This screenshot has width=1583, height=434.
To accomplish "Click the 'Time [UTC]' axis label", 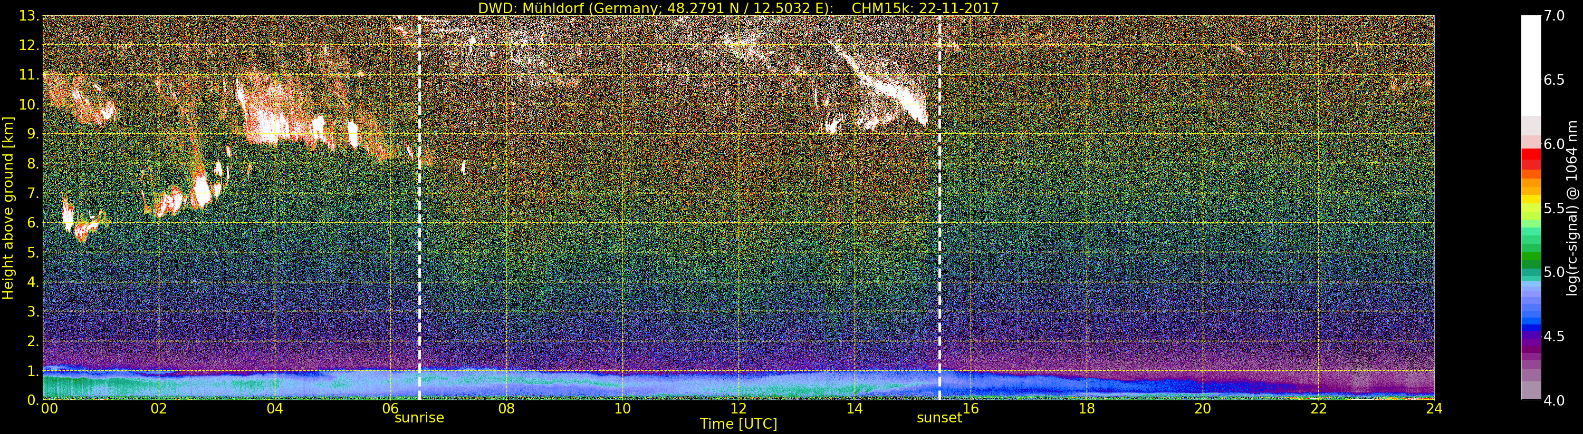I will (738, 424).
